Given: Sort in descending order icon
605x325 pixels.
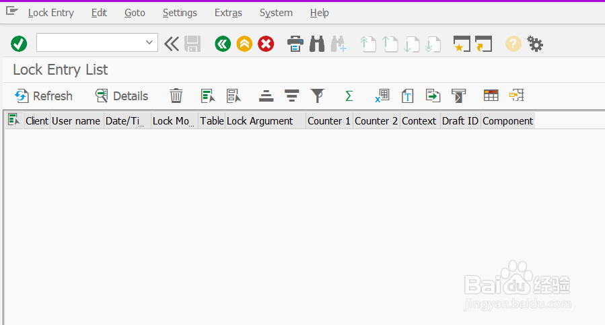Looking at the screenshot, I should 291,96.
